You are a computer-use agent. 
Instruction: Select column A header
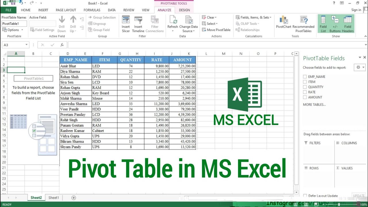pyautogui.click(x=16, y=54)
